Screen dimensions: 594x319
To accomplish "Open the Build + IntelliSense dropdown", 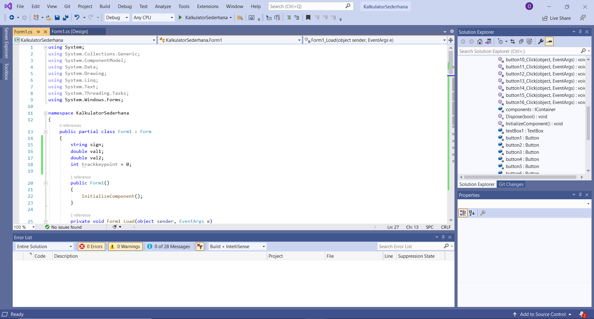I will (237, 247).
